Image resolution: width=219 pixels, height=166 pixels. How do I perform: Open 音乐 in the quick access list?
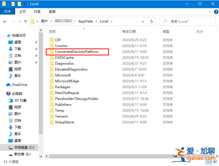(x=18, y=76)
